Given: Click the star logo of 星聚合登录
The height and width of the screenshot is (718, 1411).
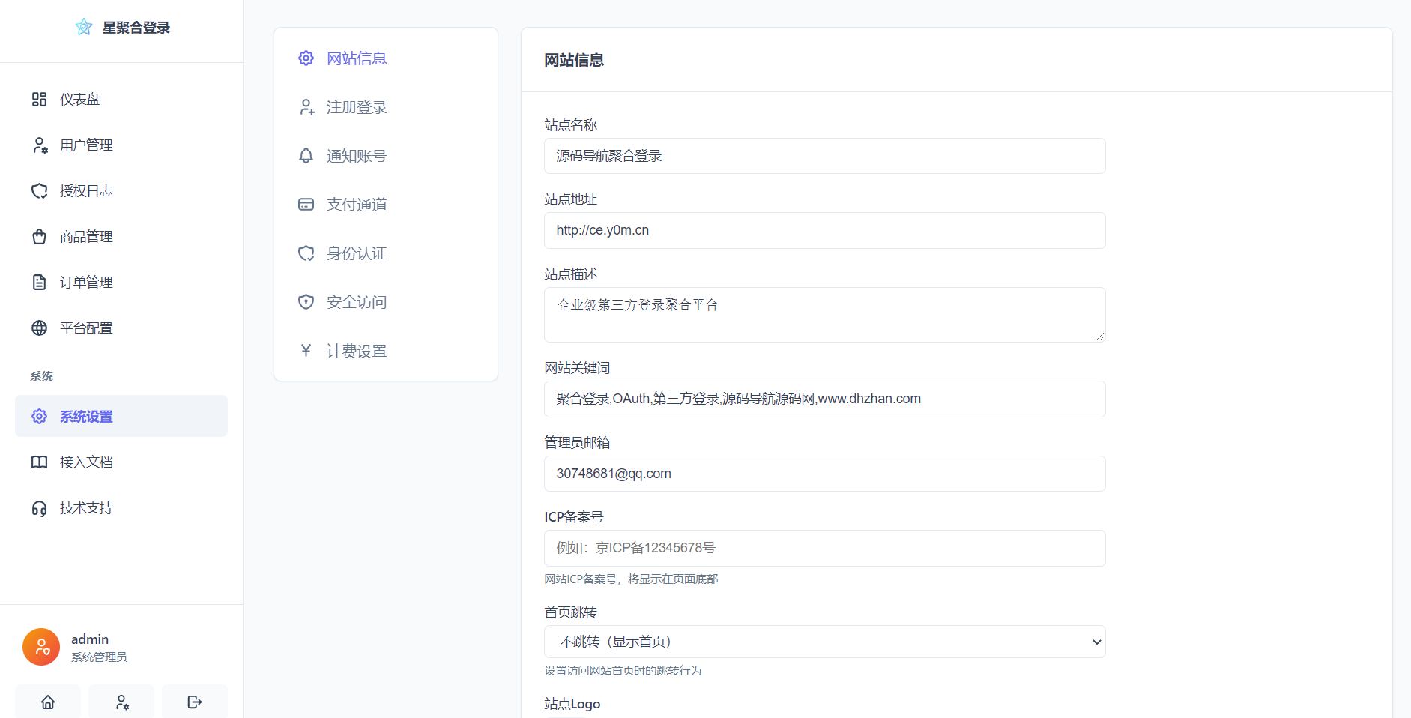Looking at the screenshot, I should [84, 28].
